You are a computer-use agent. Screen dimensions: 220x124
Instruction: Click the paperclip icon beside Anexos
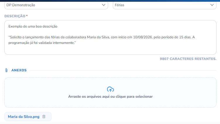[x=6, y=70]
